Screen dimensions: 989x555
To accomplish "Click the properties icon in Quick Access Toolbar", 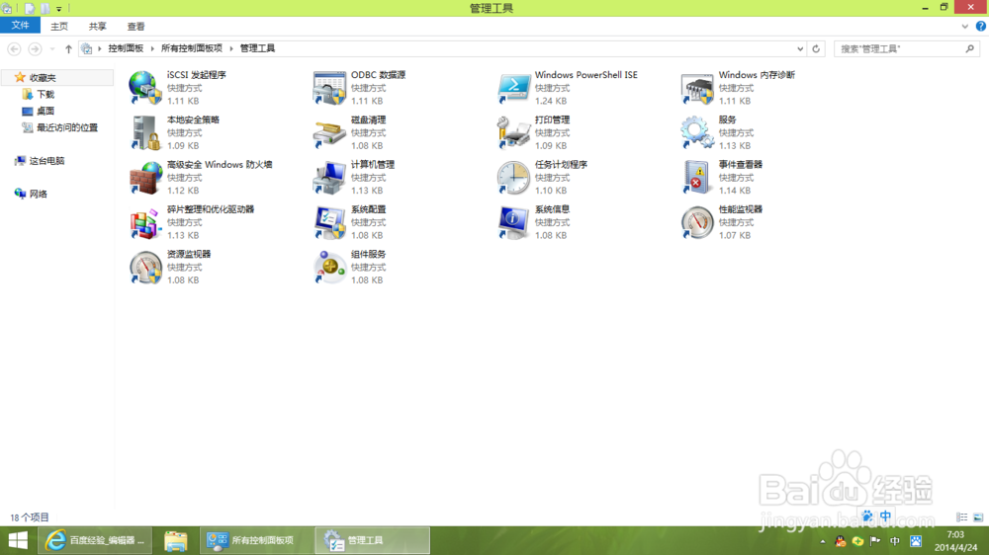I will pos(30,9).
